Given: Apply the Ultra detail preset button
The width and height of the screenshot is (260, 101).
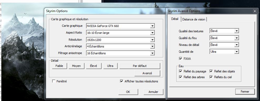Looking at the screenshot, I should (110, 66).
